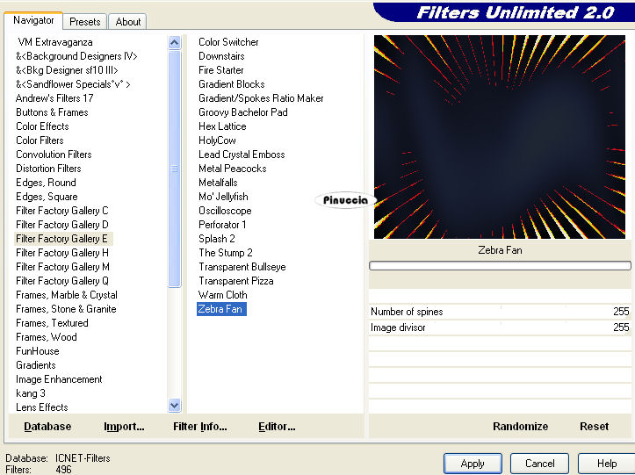
Task: Choose the Hex Lattice filter
Action: [x=222, y=126]
